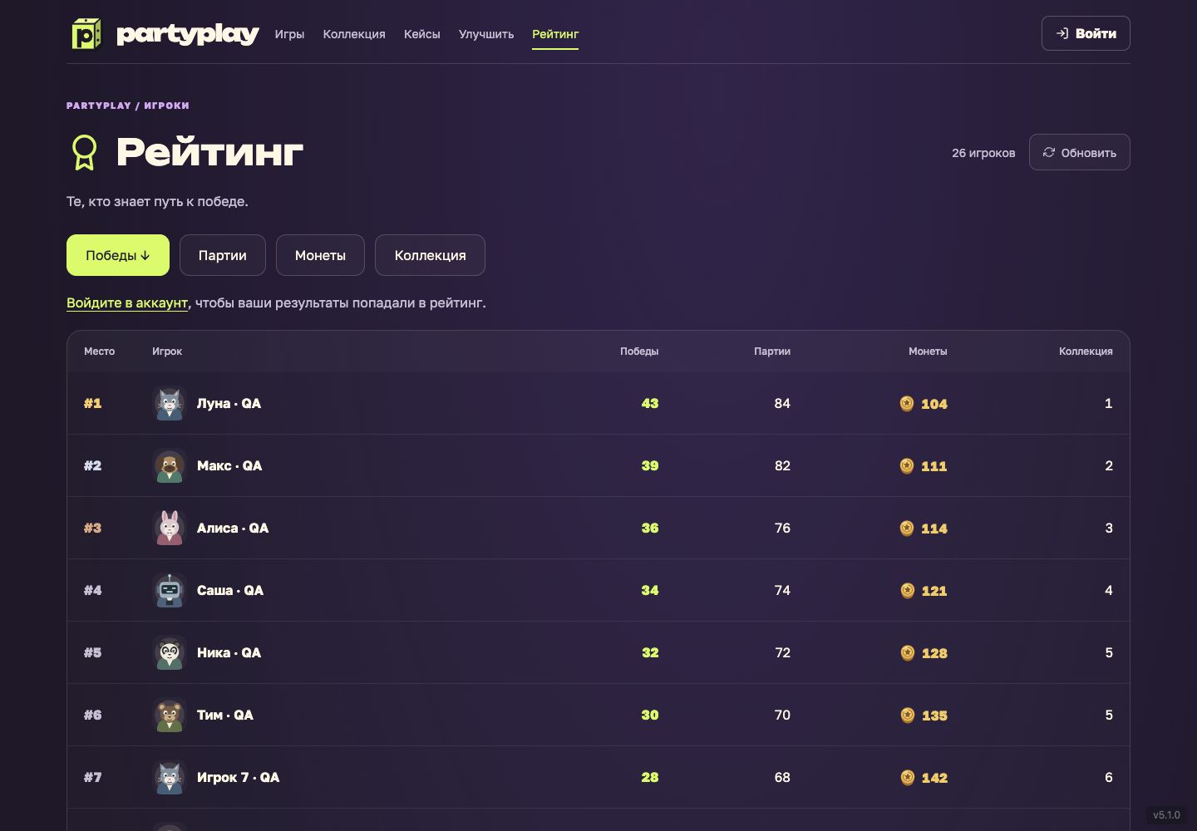
Task: Click the Макс player's avatar
Action: [170, 465]
